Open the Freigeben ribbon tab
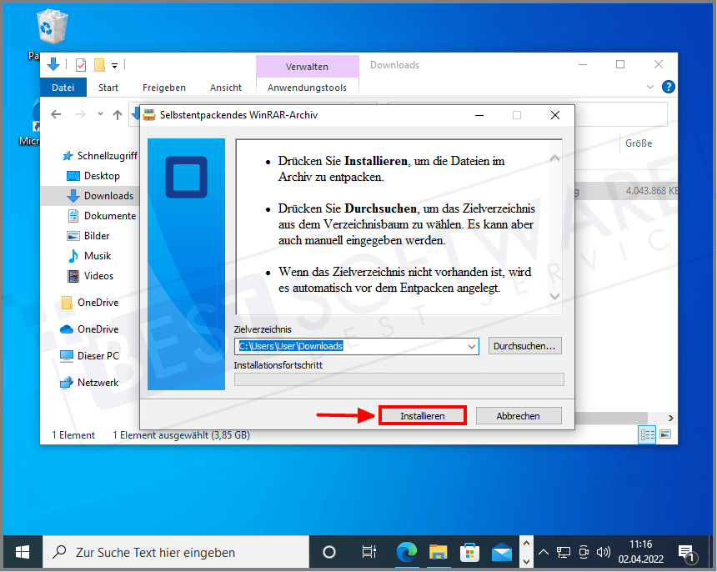The image size is (717, 572). pyautogui.click(x=164, y=88)
